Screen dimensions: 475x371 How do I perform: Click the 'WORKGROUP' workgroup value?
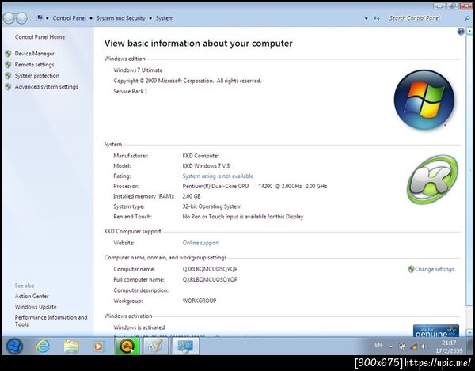click(199, 301)
